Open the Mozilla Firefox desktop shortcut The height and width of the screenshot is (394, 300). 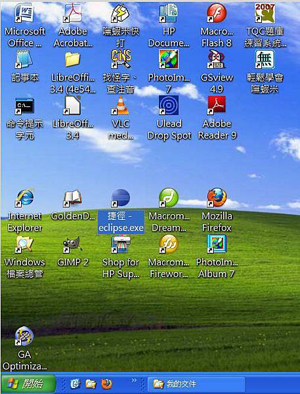click(x=217, y=198)
